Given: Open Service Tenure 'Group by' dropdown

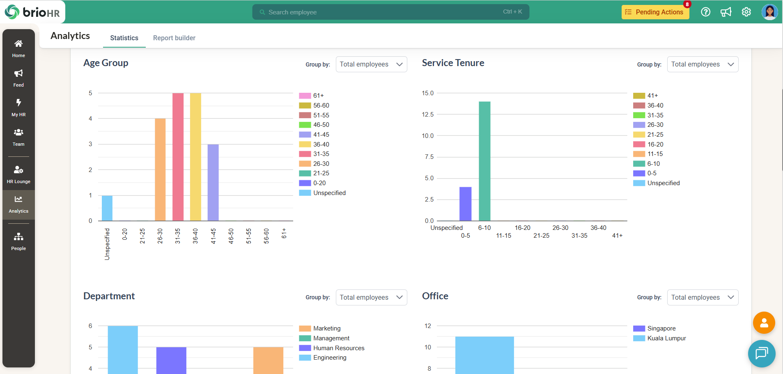Looking at the screenshot, I should [703, 64].
